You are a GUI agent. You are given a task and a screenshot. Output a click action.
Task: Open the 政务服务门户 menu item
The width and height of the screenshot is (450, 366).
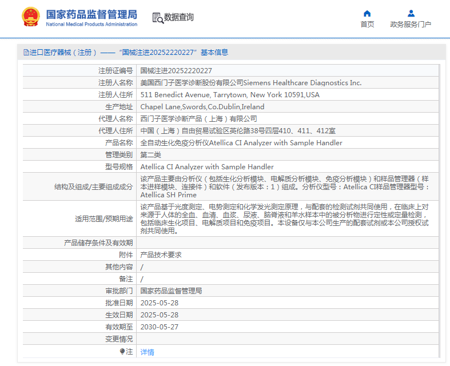point(411,24)
